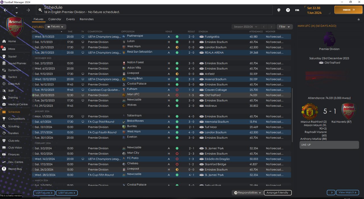
Task: Click the Arrange Friendly button
Action: point(278,193)
